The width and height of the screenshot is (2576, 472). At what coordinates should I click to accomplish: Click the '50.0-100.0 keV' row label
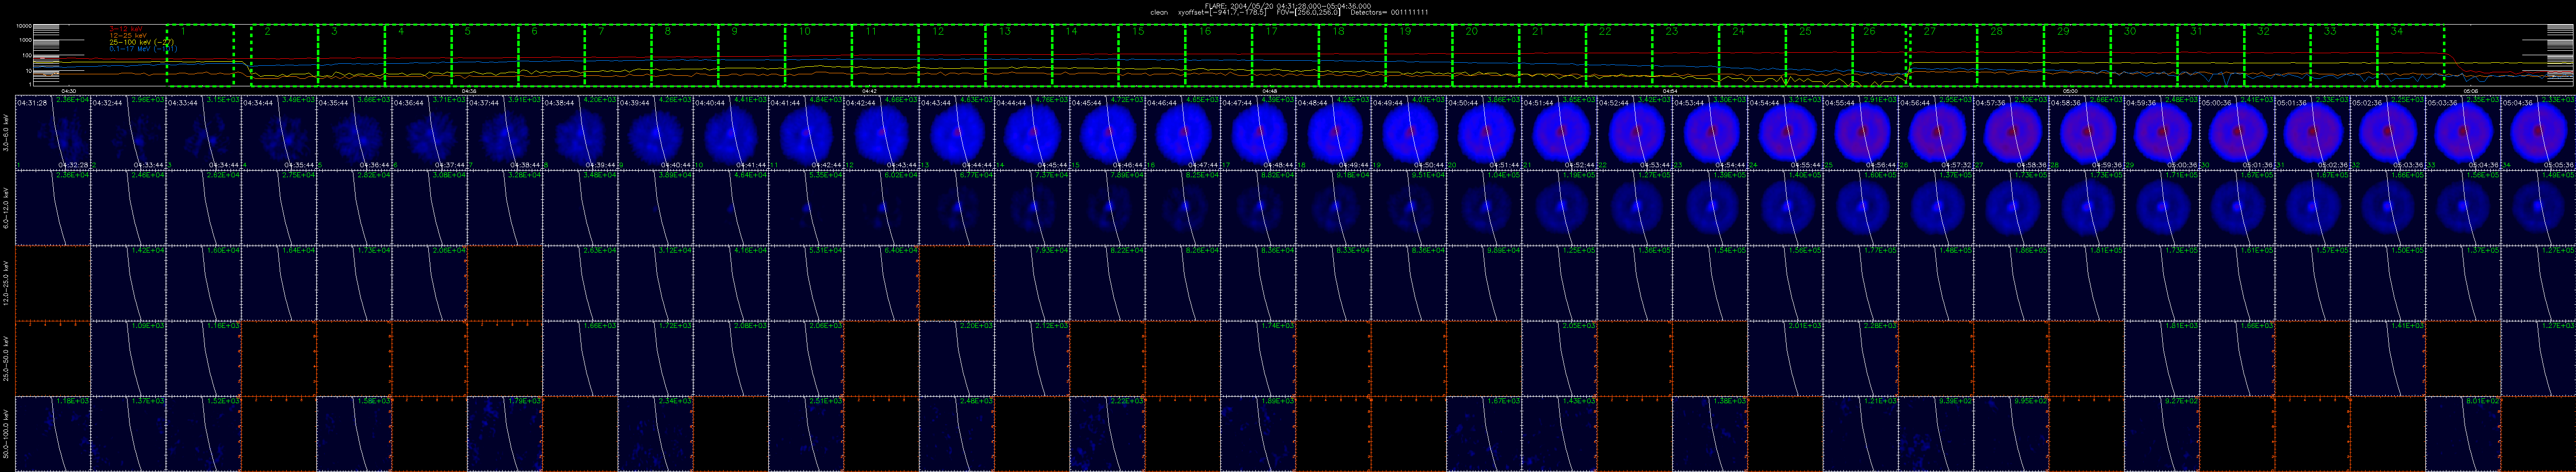6,433
